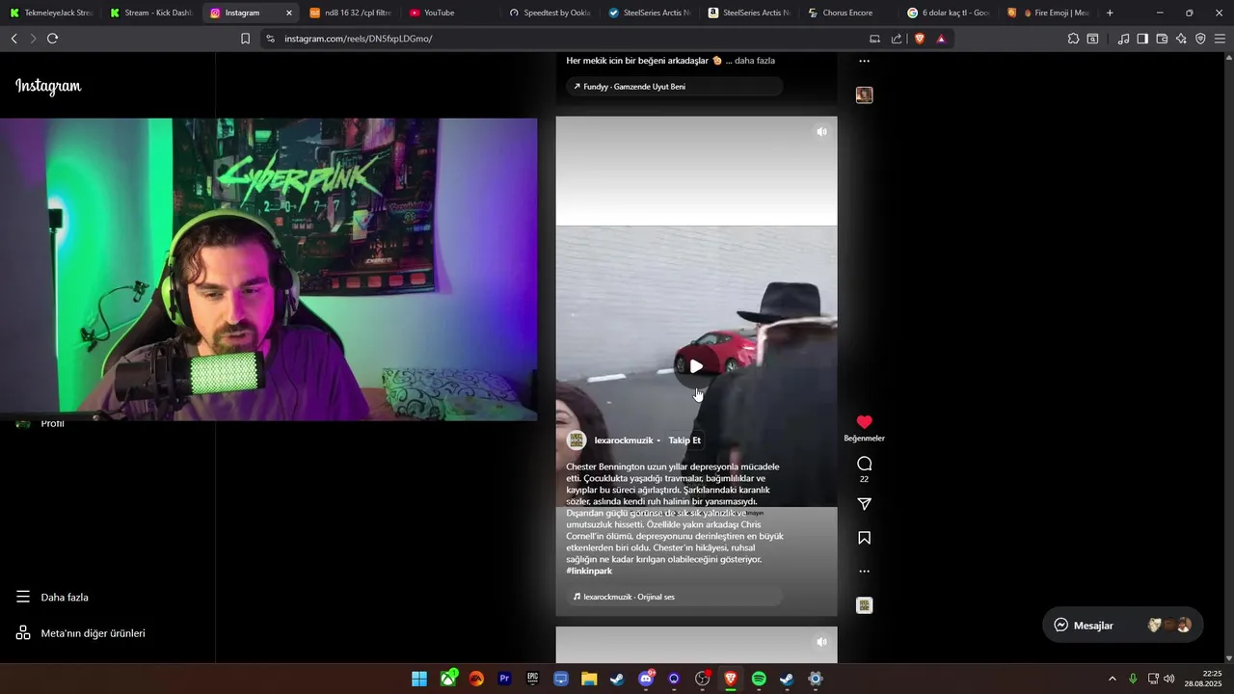Open the browser hamburger menu

pos(1220,39)
